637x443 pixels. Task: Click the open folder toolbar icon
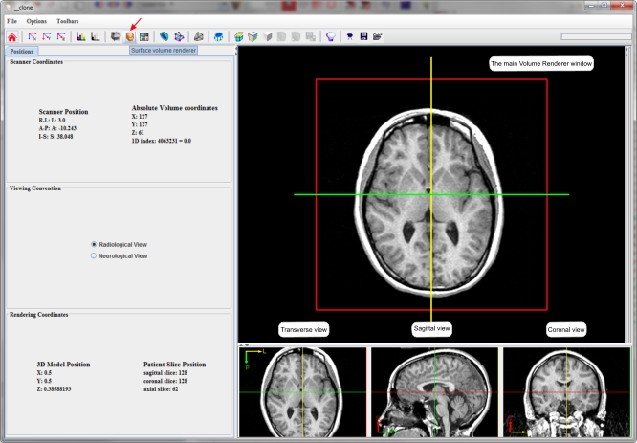click(x=378, y=36)
